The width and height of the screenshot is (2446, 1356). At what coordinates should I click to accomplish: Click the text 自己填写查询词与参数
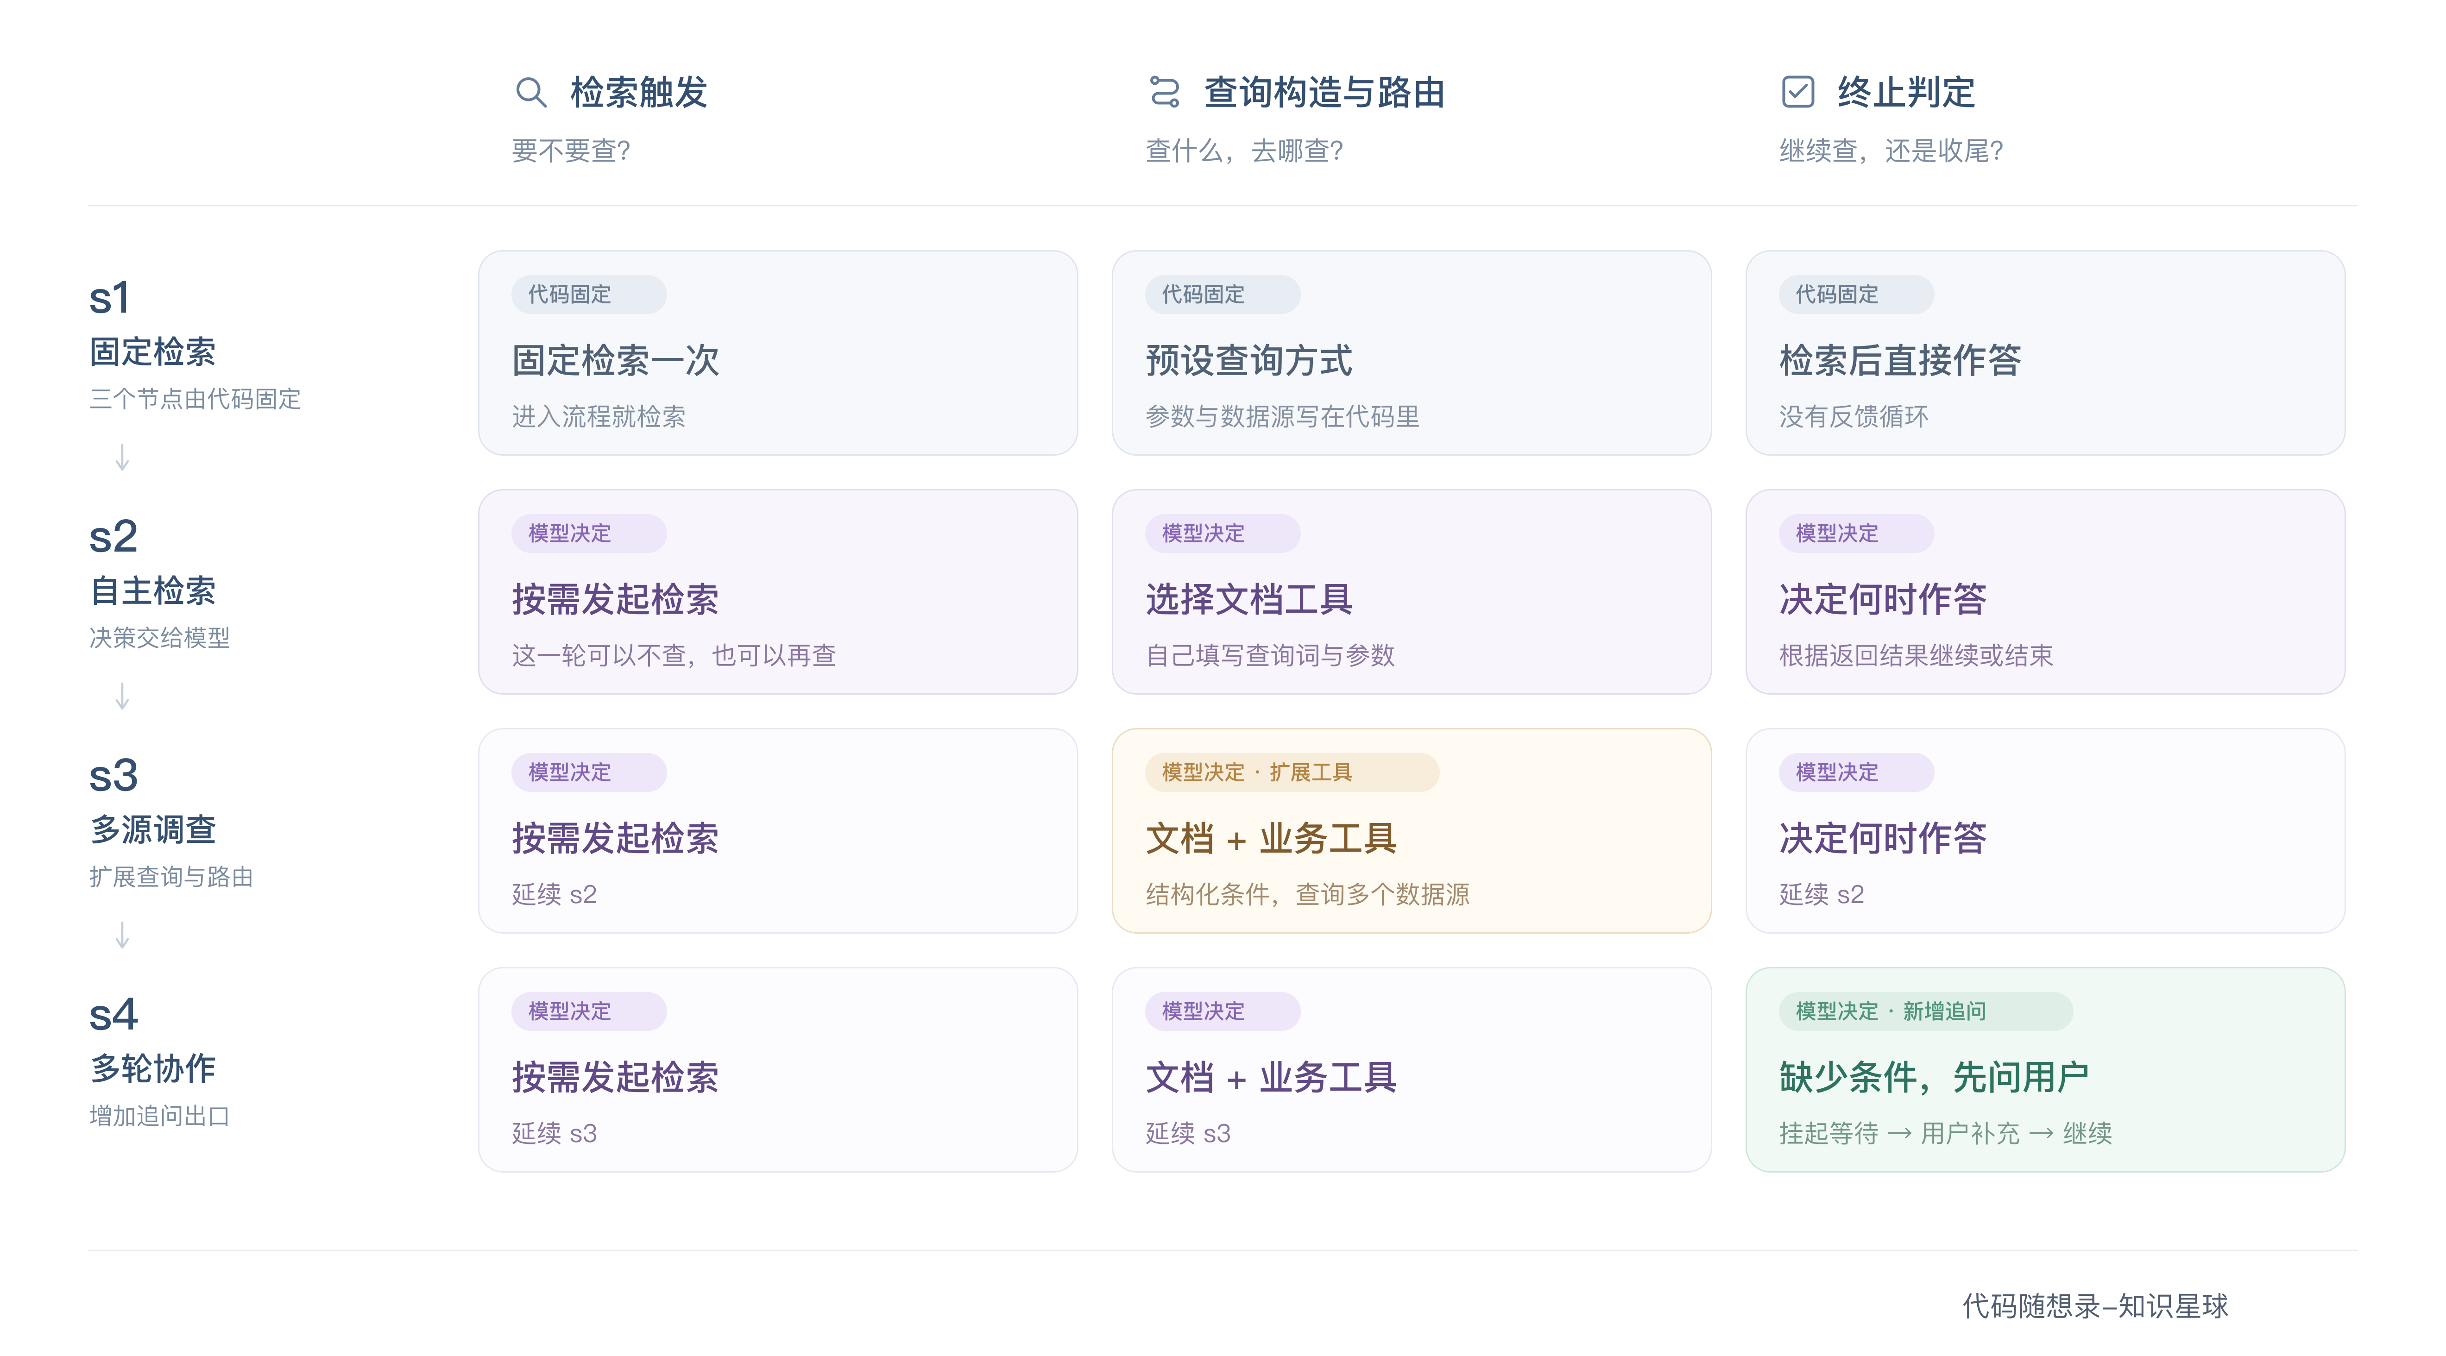[x=1269, y=656]
